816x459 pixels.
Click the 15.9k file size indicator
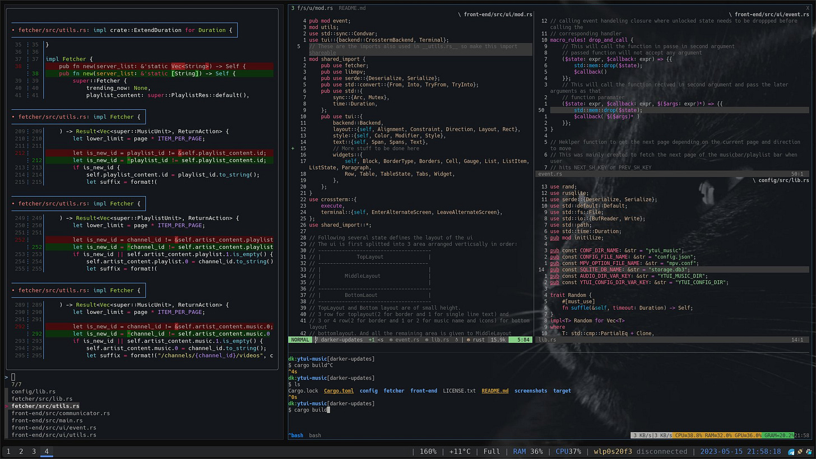click(498, 340)
